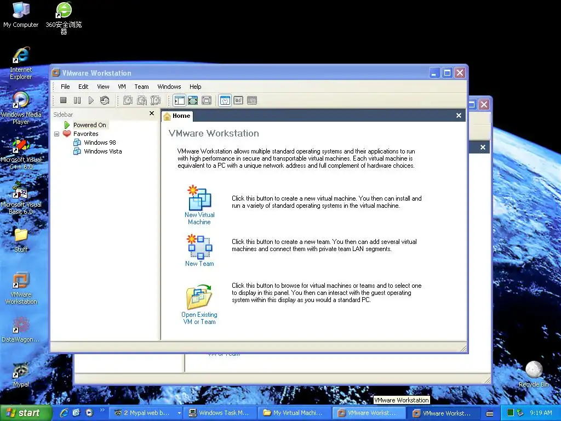Click the Open Existing VM or Team link text
Image resolution: width=561 pixels, height=421 pixels.
point(199,318)
